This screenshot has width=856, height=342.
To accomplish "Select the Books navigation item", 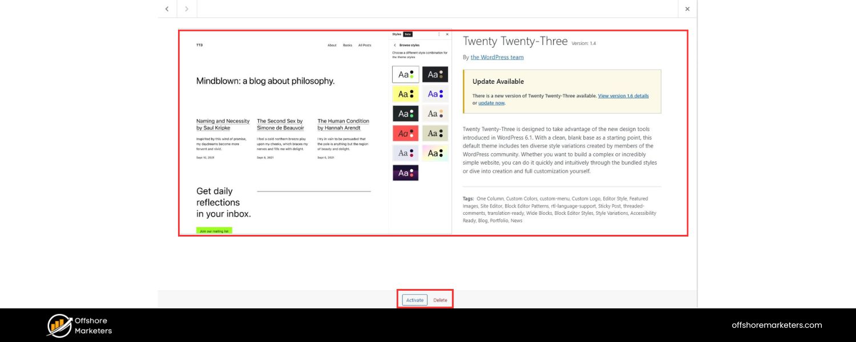I will [x=348, y=45].
